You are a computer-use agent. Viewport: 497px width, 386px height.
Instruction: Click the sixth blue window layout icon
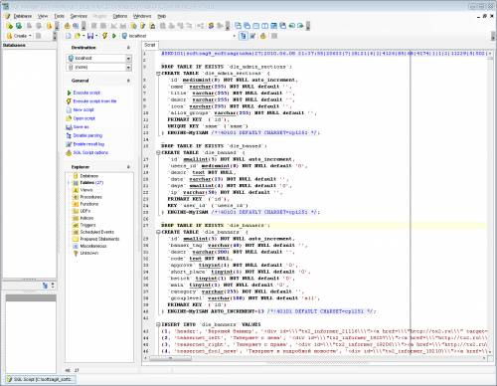tap(282, 26)
